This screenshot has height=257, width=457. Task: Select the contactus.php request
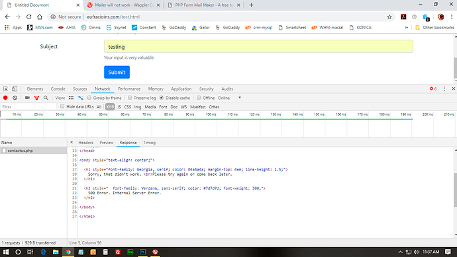click(34, 151)
